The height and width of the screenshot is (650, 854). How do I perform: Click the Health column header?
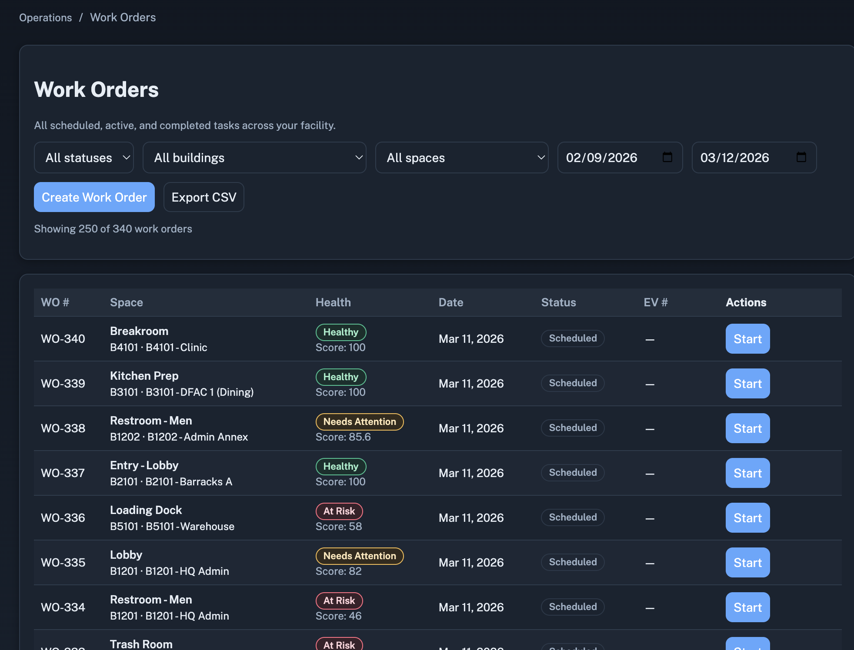click(x=333, y=302)
